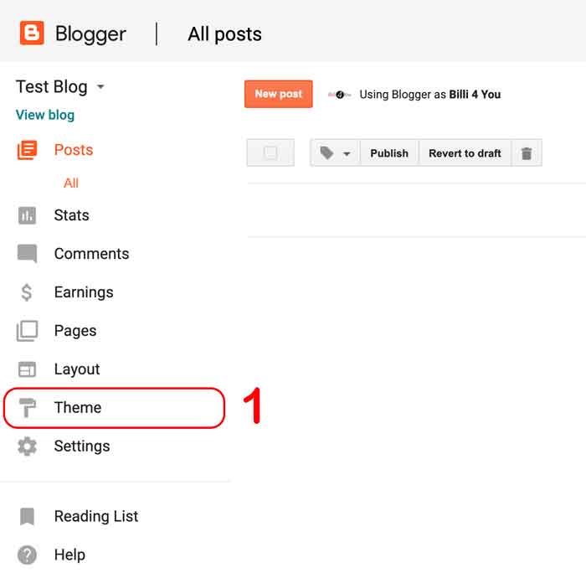Click Using Blogger as Billi 4 You text
Screen dimensions: 586x578
429,95
